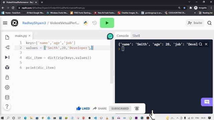
Task: Open Task View on taskbar
Action: (19, 118)
